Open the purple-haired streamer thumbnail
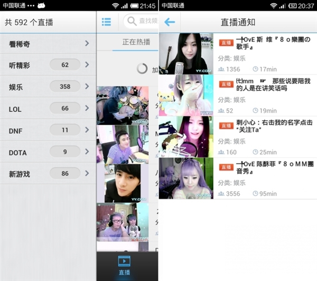This screenshot has width=317, height=281. (186, 178)
